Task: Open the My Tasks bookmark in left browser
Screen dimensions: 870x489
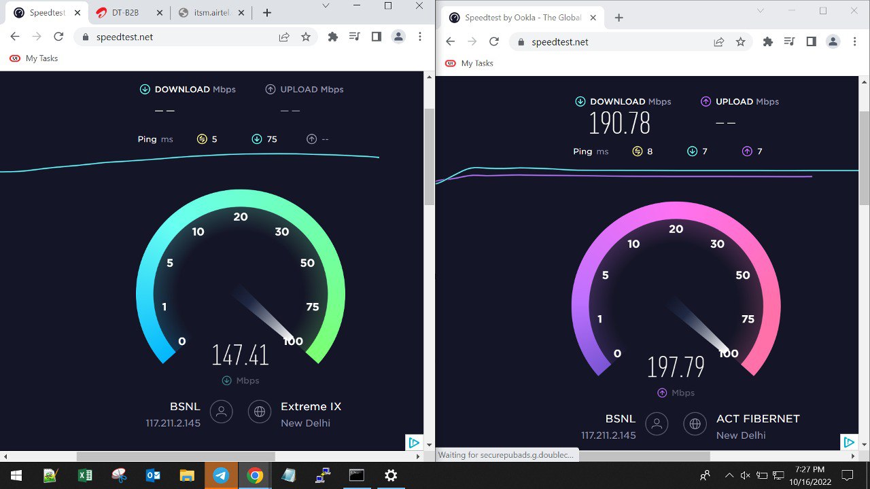Action: [x=34, y=58]
